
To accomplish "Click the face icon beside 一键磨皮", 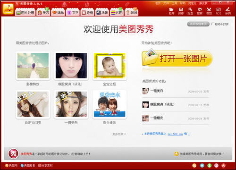I will 145,118.
